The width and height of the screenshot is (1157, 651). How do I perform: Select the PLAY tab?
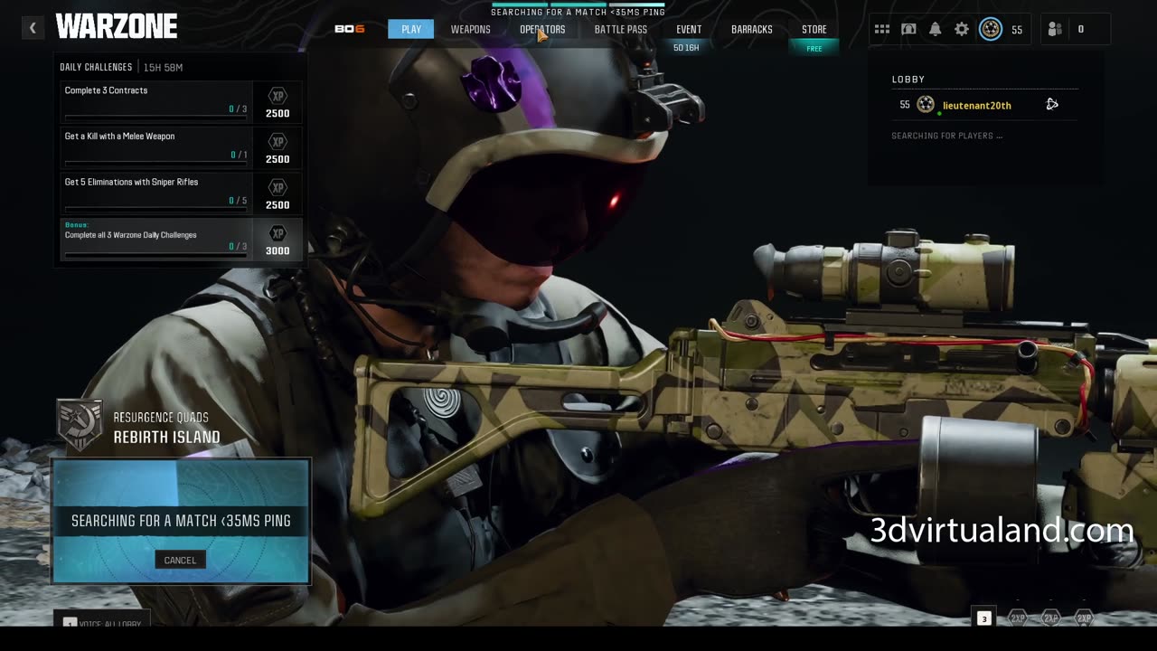coord(411,29)
